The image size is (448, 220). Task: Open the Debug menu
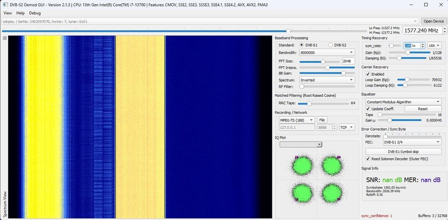(x=35, y=13)
